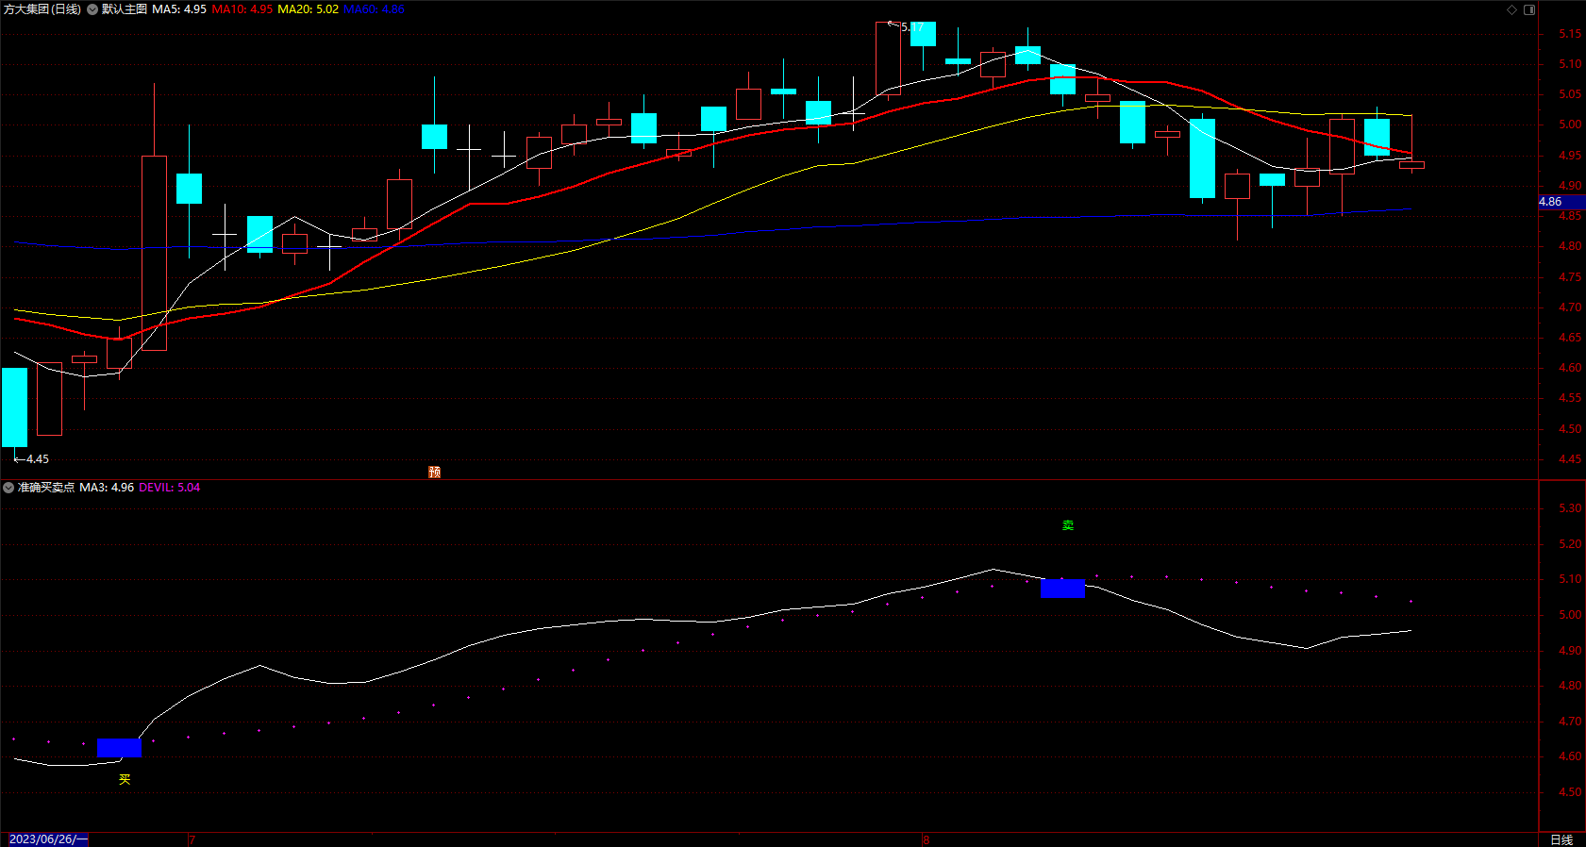The image size is (1586, 847).
Task: Click the 日线 period button at bottom right
Action: (x=1561, y=839)
